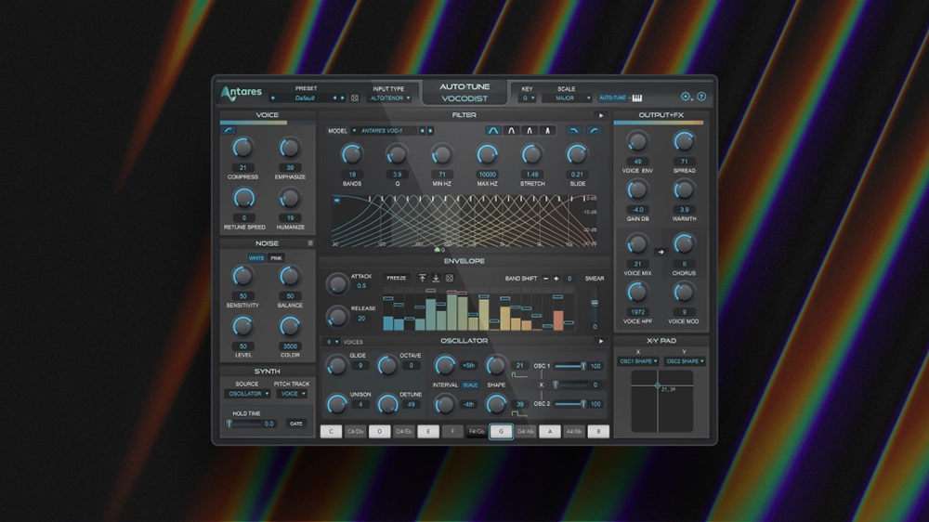Click the Retune Speed knob
Image resolution: width=929 pixels, height=522 pixels.
click(243, 199)
